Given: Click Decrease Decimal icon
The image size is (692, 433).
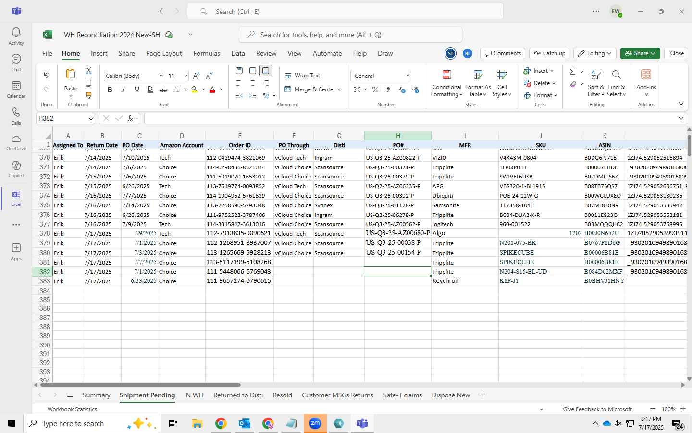Looking at the screenshot, I should click(x=416, y=89).
